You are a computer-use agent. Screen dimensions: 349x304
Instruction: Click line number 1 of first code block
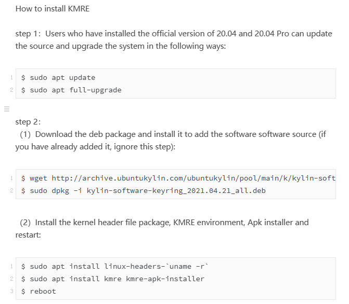click(11, 77)
